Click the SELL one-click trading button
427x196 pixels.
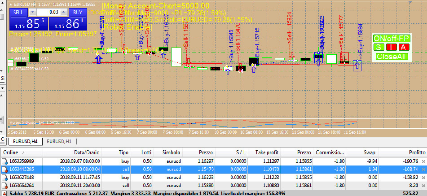[x=18, y=12]
